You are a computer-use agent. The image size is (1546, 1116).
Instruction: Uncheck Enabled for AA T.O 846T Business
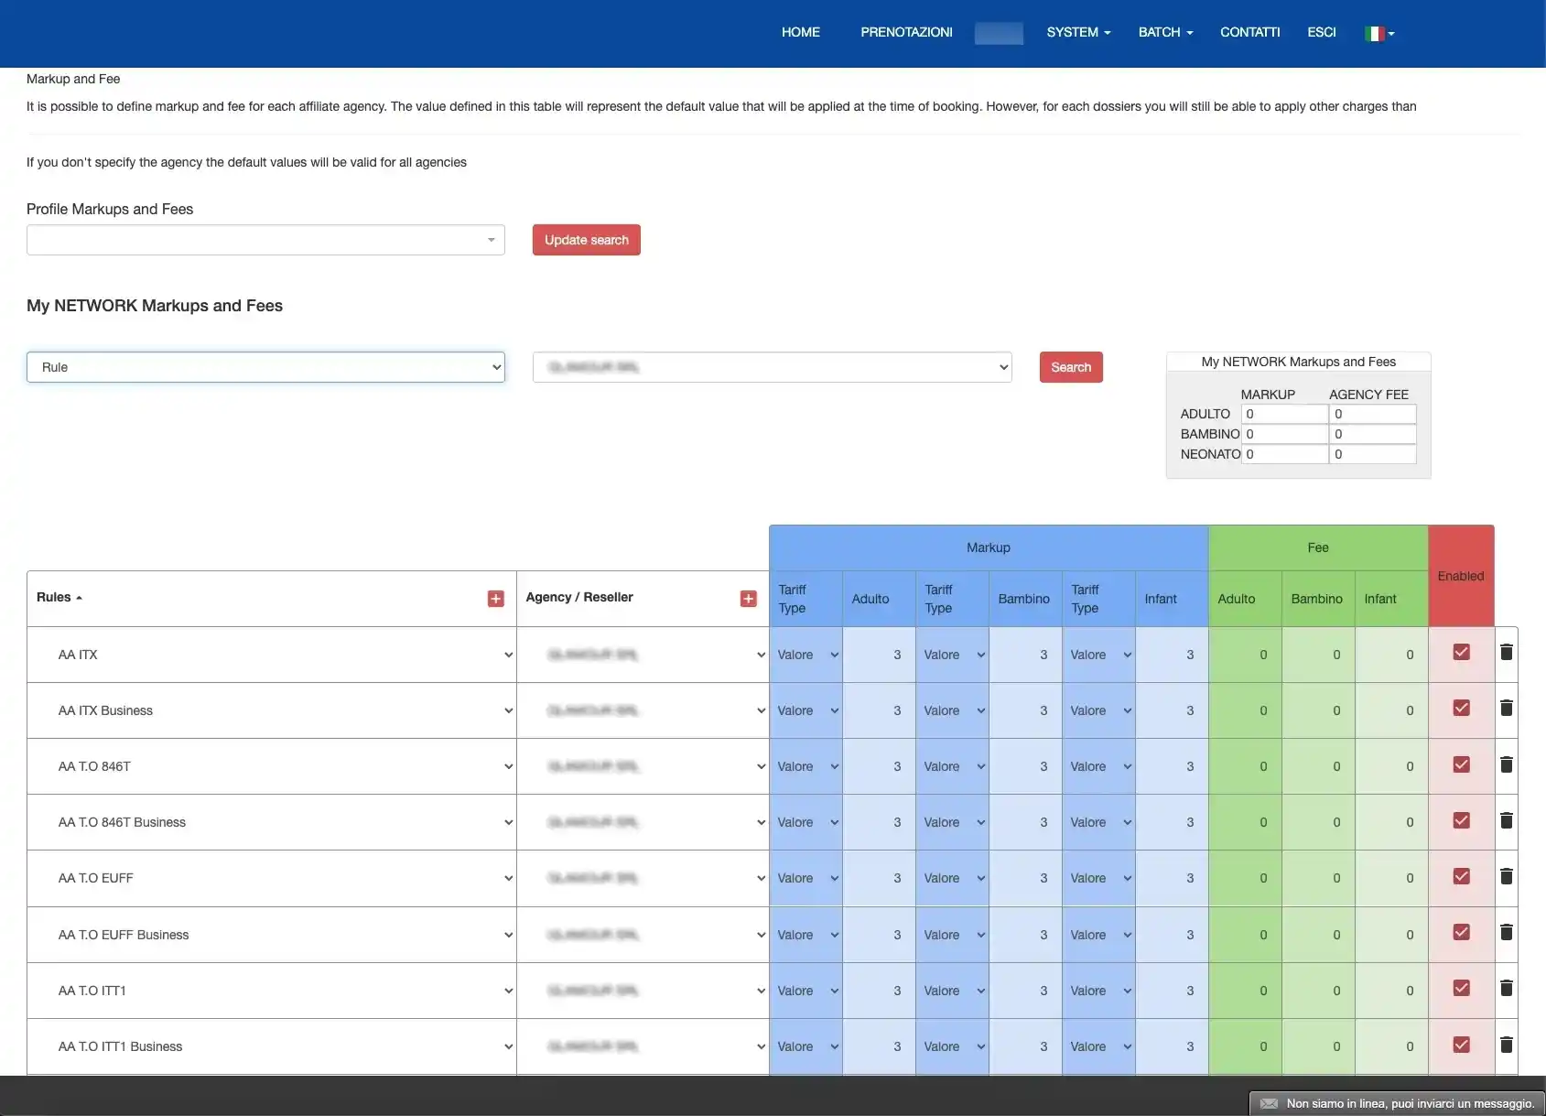point(1461,820)
